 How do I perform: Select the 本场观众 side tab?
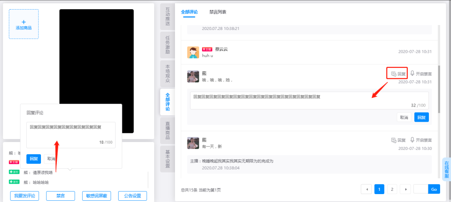click(x=168, y=73)
